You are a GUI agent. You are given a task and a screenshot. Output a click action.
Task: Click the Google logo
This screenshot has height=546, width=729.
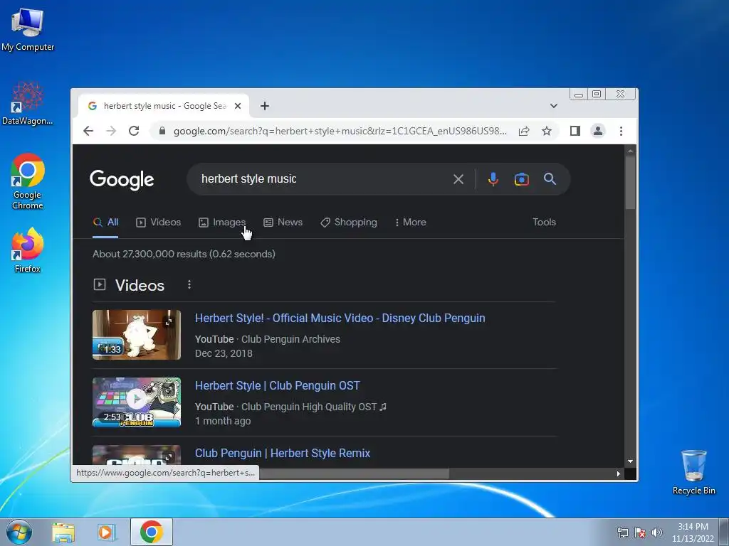122,180
